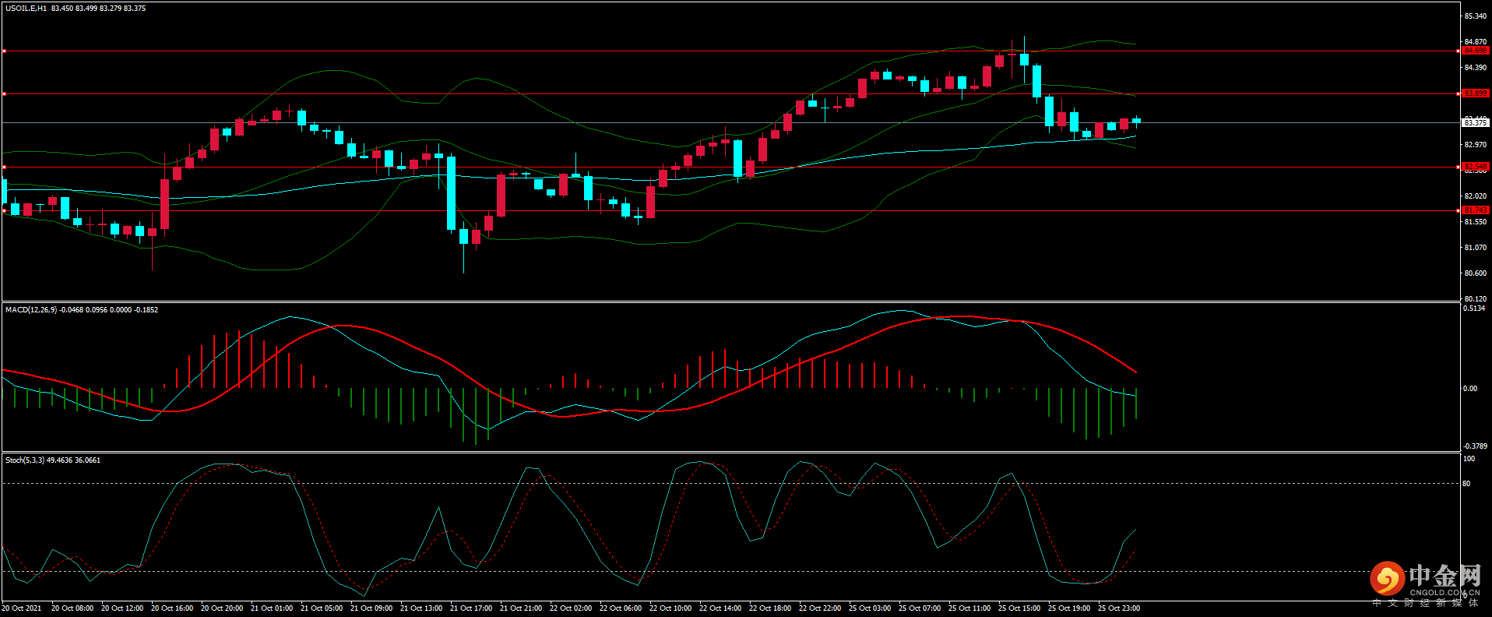Click price axis value 84.390

(1476, 68)
